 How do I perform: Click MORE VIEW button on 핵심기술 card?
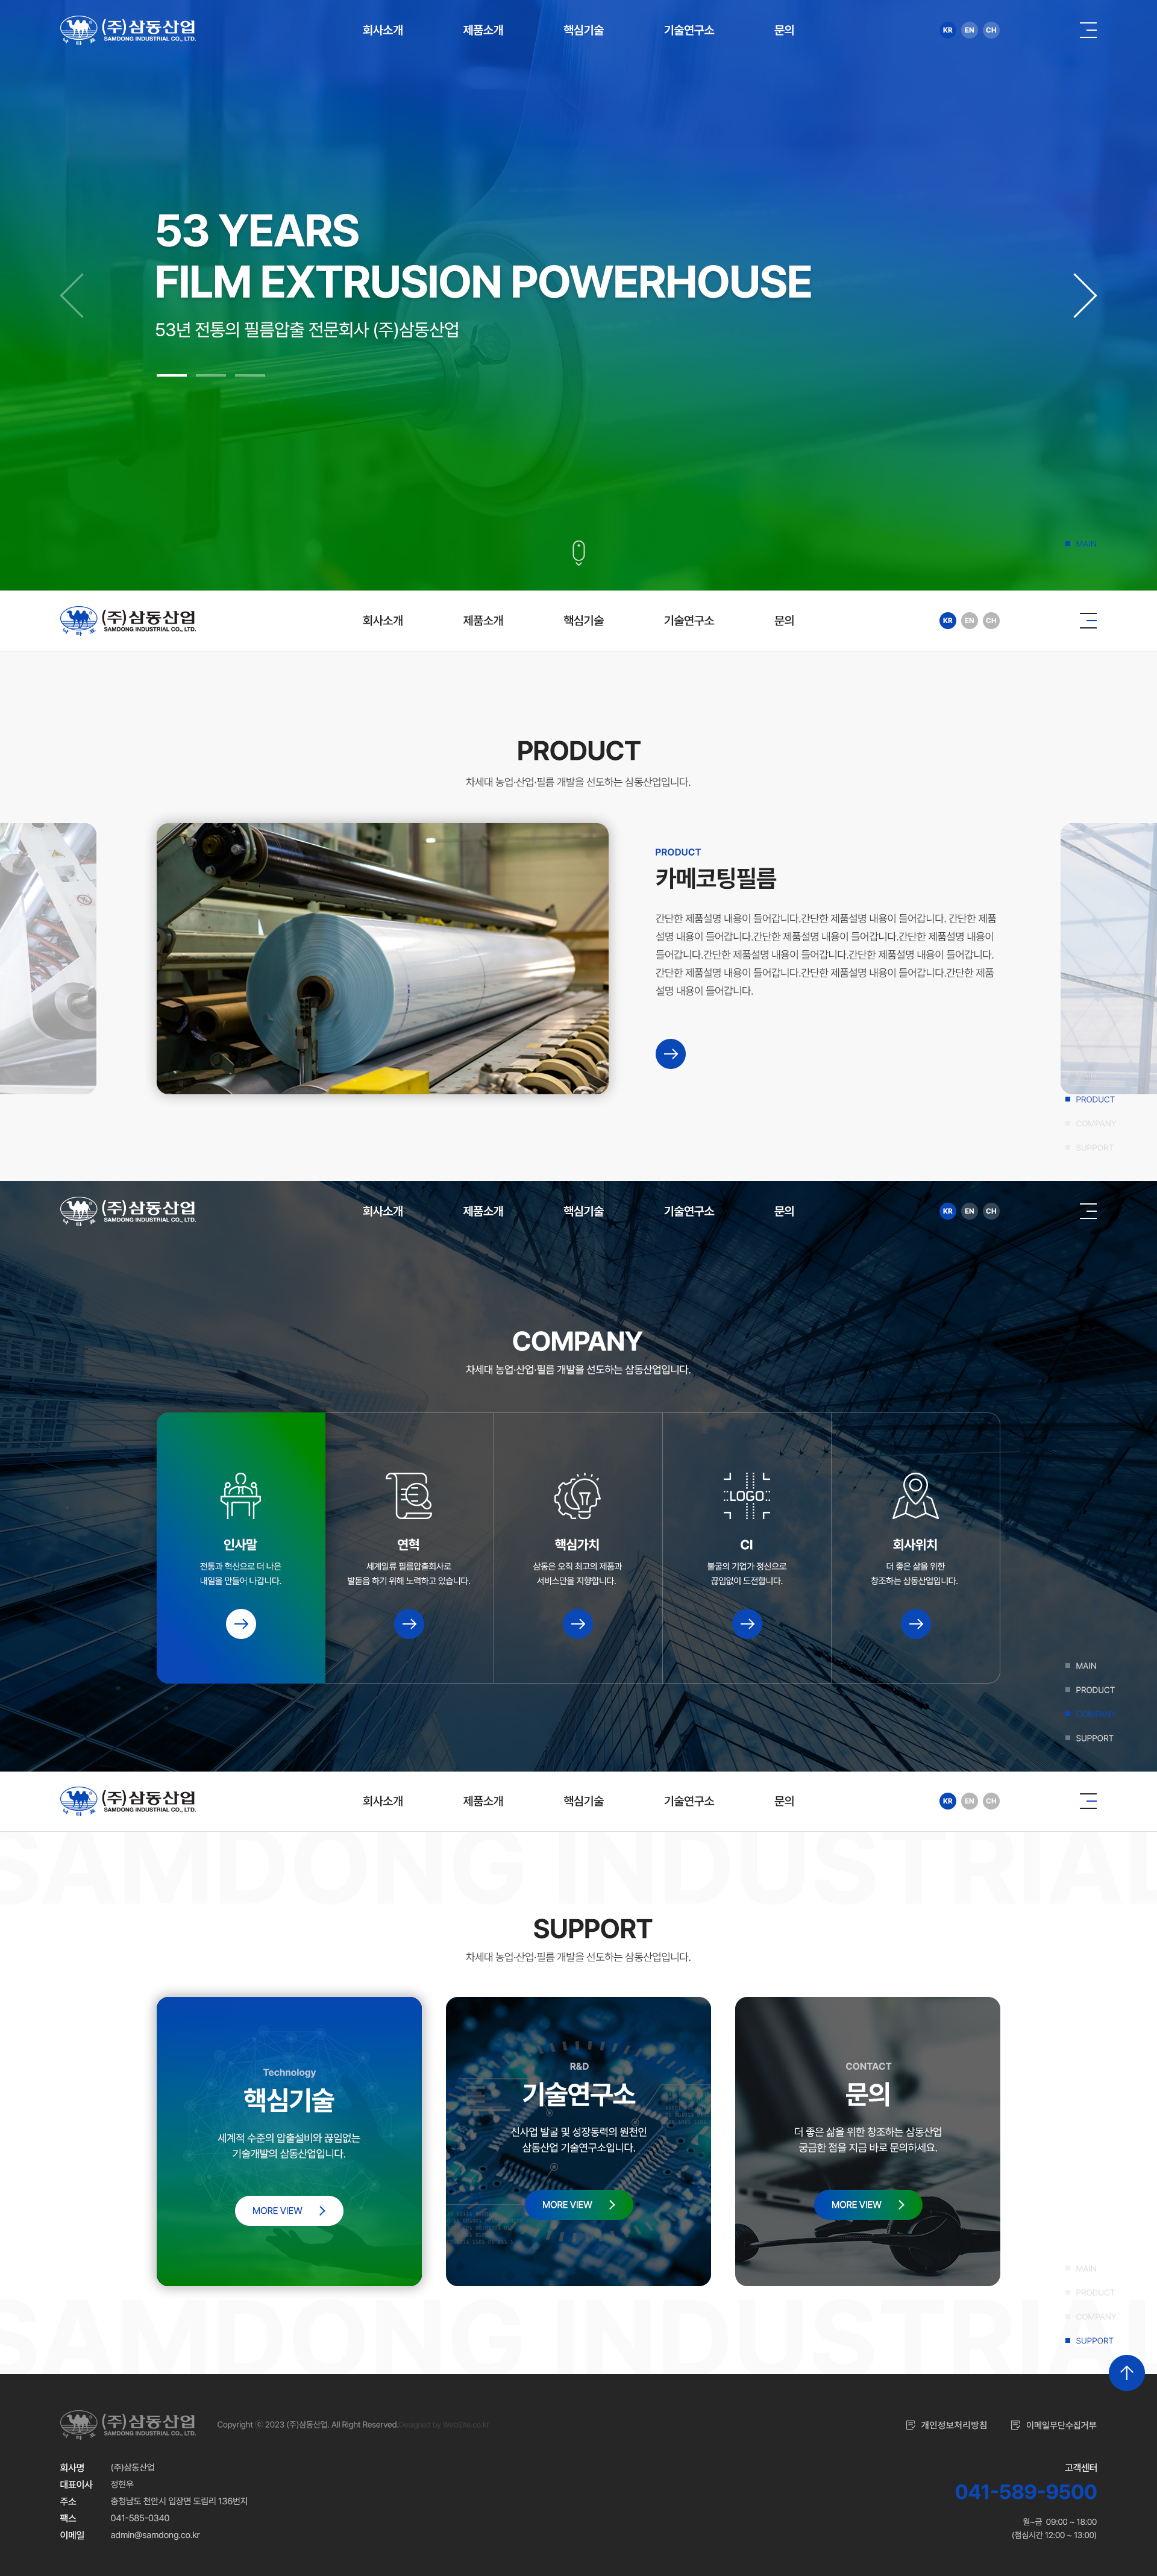pyautogui.click(x=289, y=2211)
